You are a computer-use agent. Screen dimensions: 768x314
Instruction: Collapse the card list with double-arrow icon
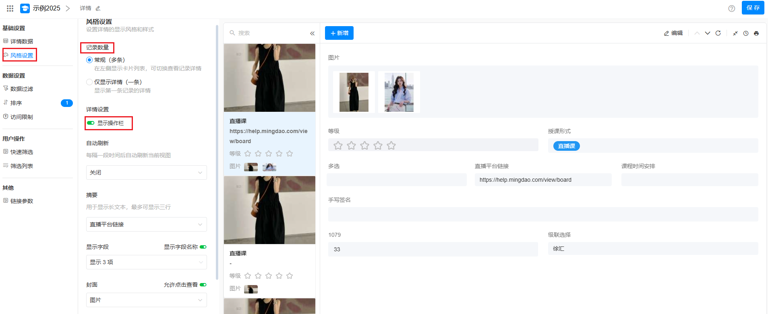(312, 33)
